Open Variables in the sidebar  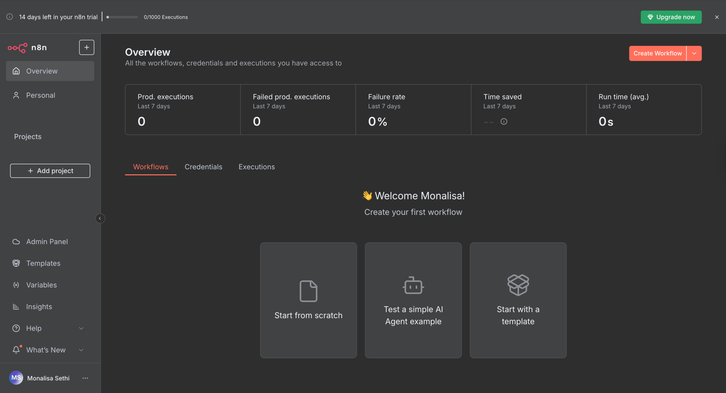[50, 285]
